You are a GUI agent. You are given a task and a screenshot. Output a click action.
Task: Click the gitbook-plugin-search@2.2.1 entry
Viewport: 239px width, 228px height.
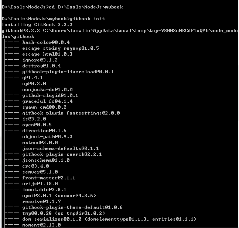tap(62, 154)
